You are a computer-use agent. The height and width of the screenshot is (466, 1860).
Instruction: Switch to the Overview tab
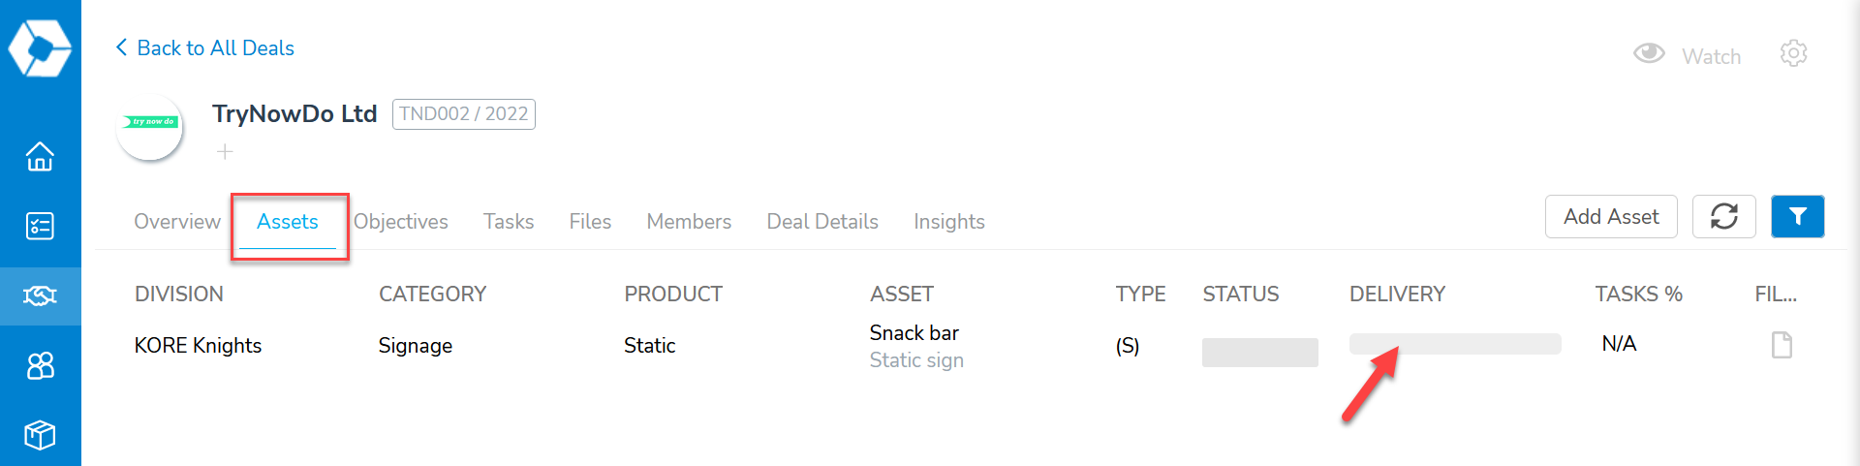[177, 222]
